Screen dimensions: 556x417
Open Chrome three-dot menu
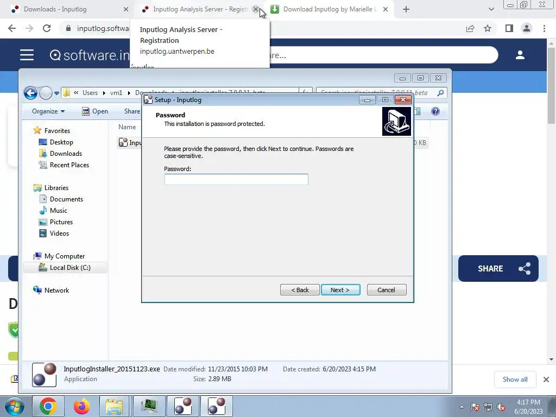coord(544,28)
